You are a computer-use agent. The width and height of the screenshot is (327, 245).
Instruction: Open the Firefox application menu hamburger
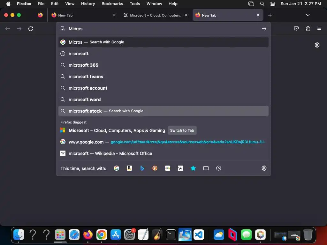[x=319, y=28]
